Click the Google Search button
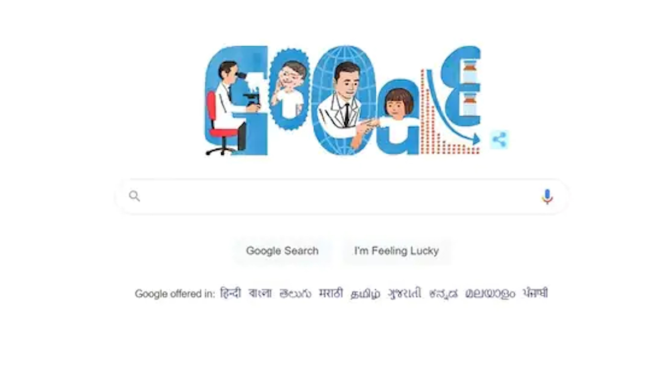The height and width of the screenshot is (372, 662). tap(282, 251)
